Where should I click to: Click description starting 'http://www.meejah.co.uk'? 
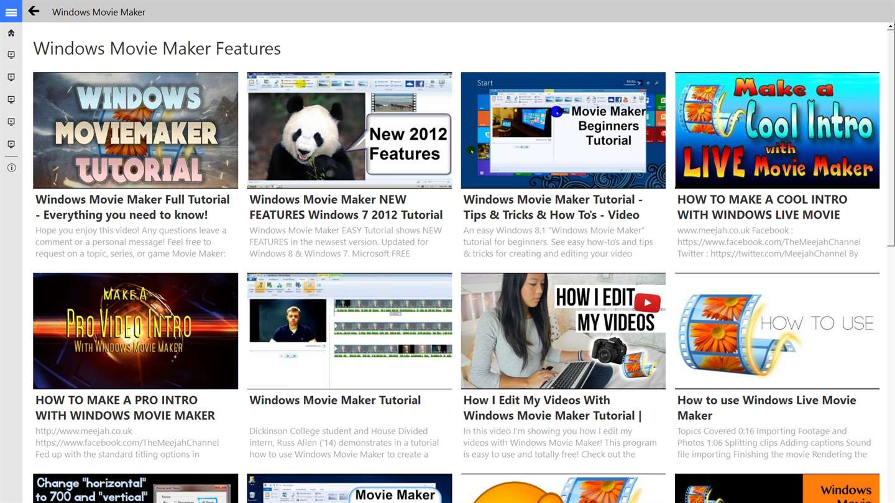pos(127,443)
